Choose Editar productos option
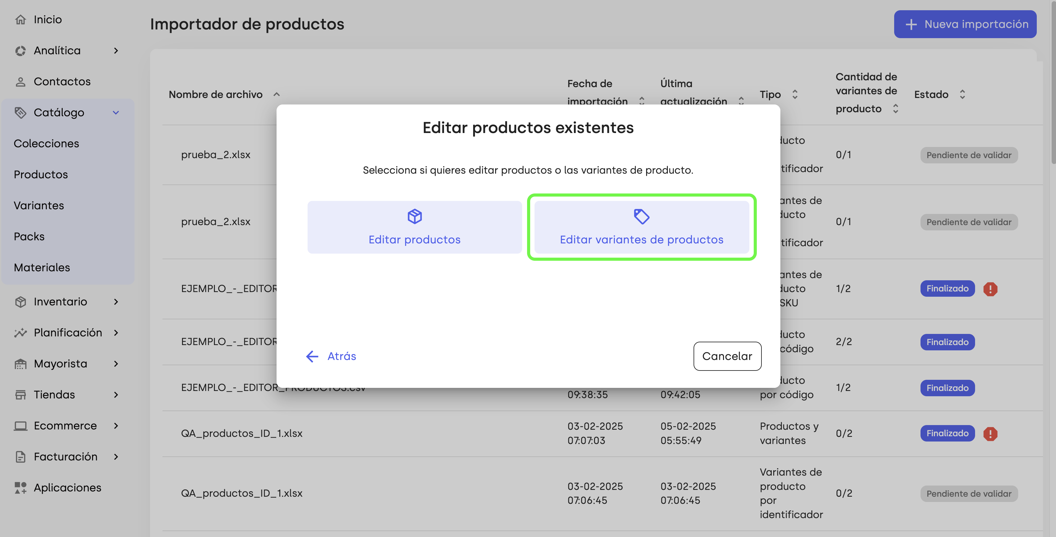This screenshot has width=1056, height=537. click(x=415, y=227)
